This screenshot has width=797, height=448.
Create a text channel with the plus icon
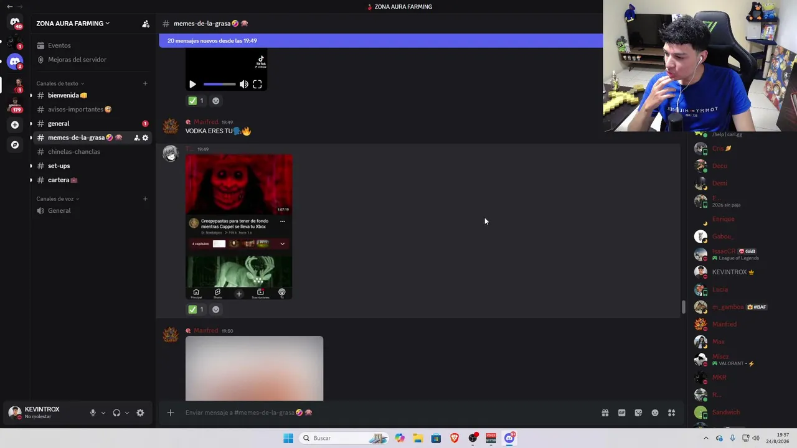[145, 83]
